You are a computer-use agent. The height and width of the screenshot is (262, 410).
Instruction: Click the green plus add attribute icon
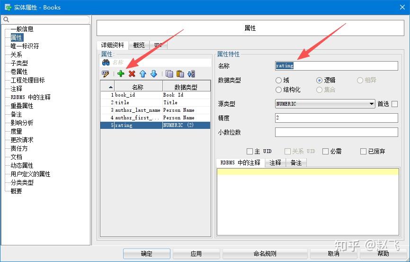click(121, 74)
